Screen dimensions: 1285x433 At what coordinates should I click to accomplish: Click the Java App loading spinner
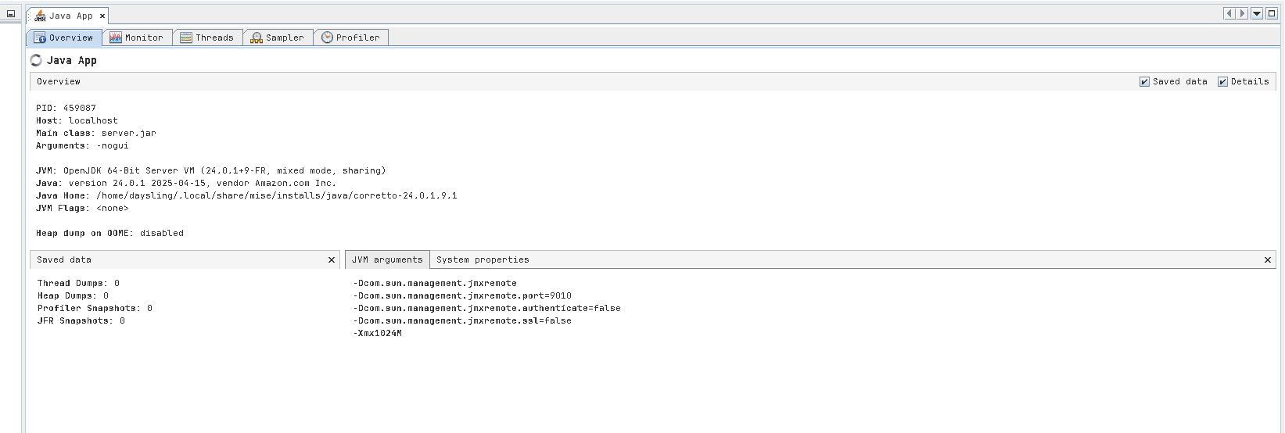[36, 60]
